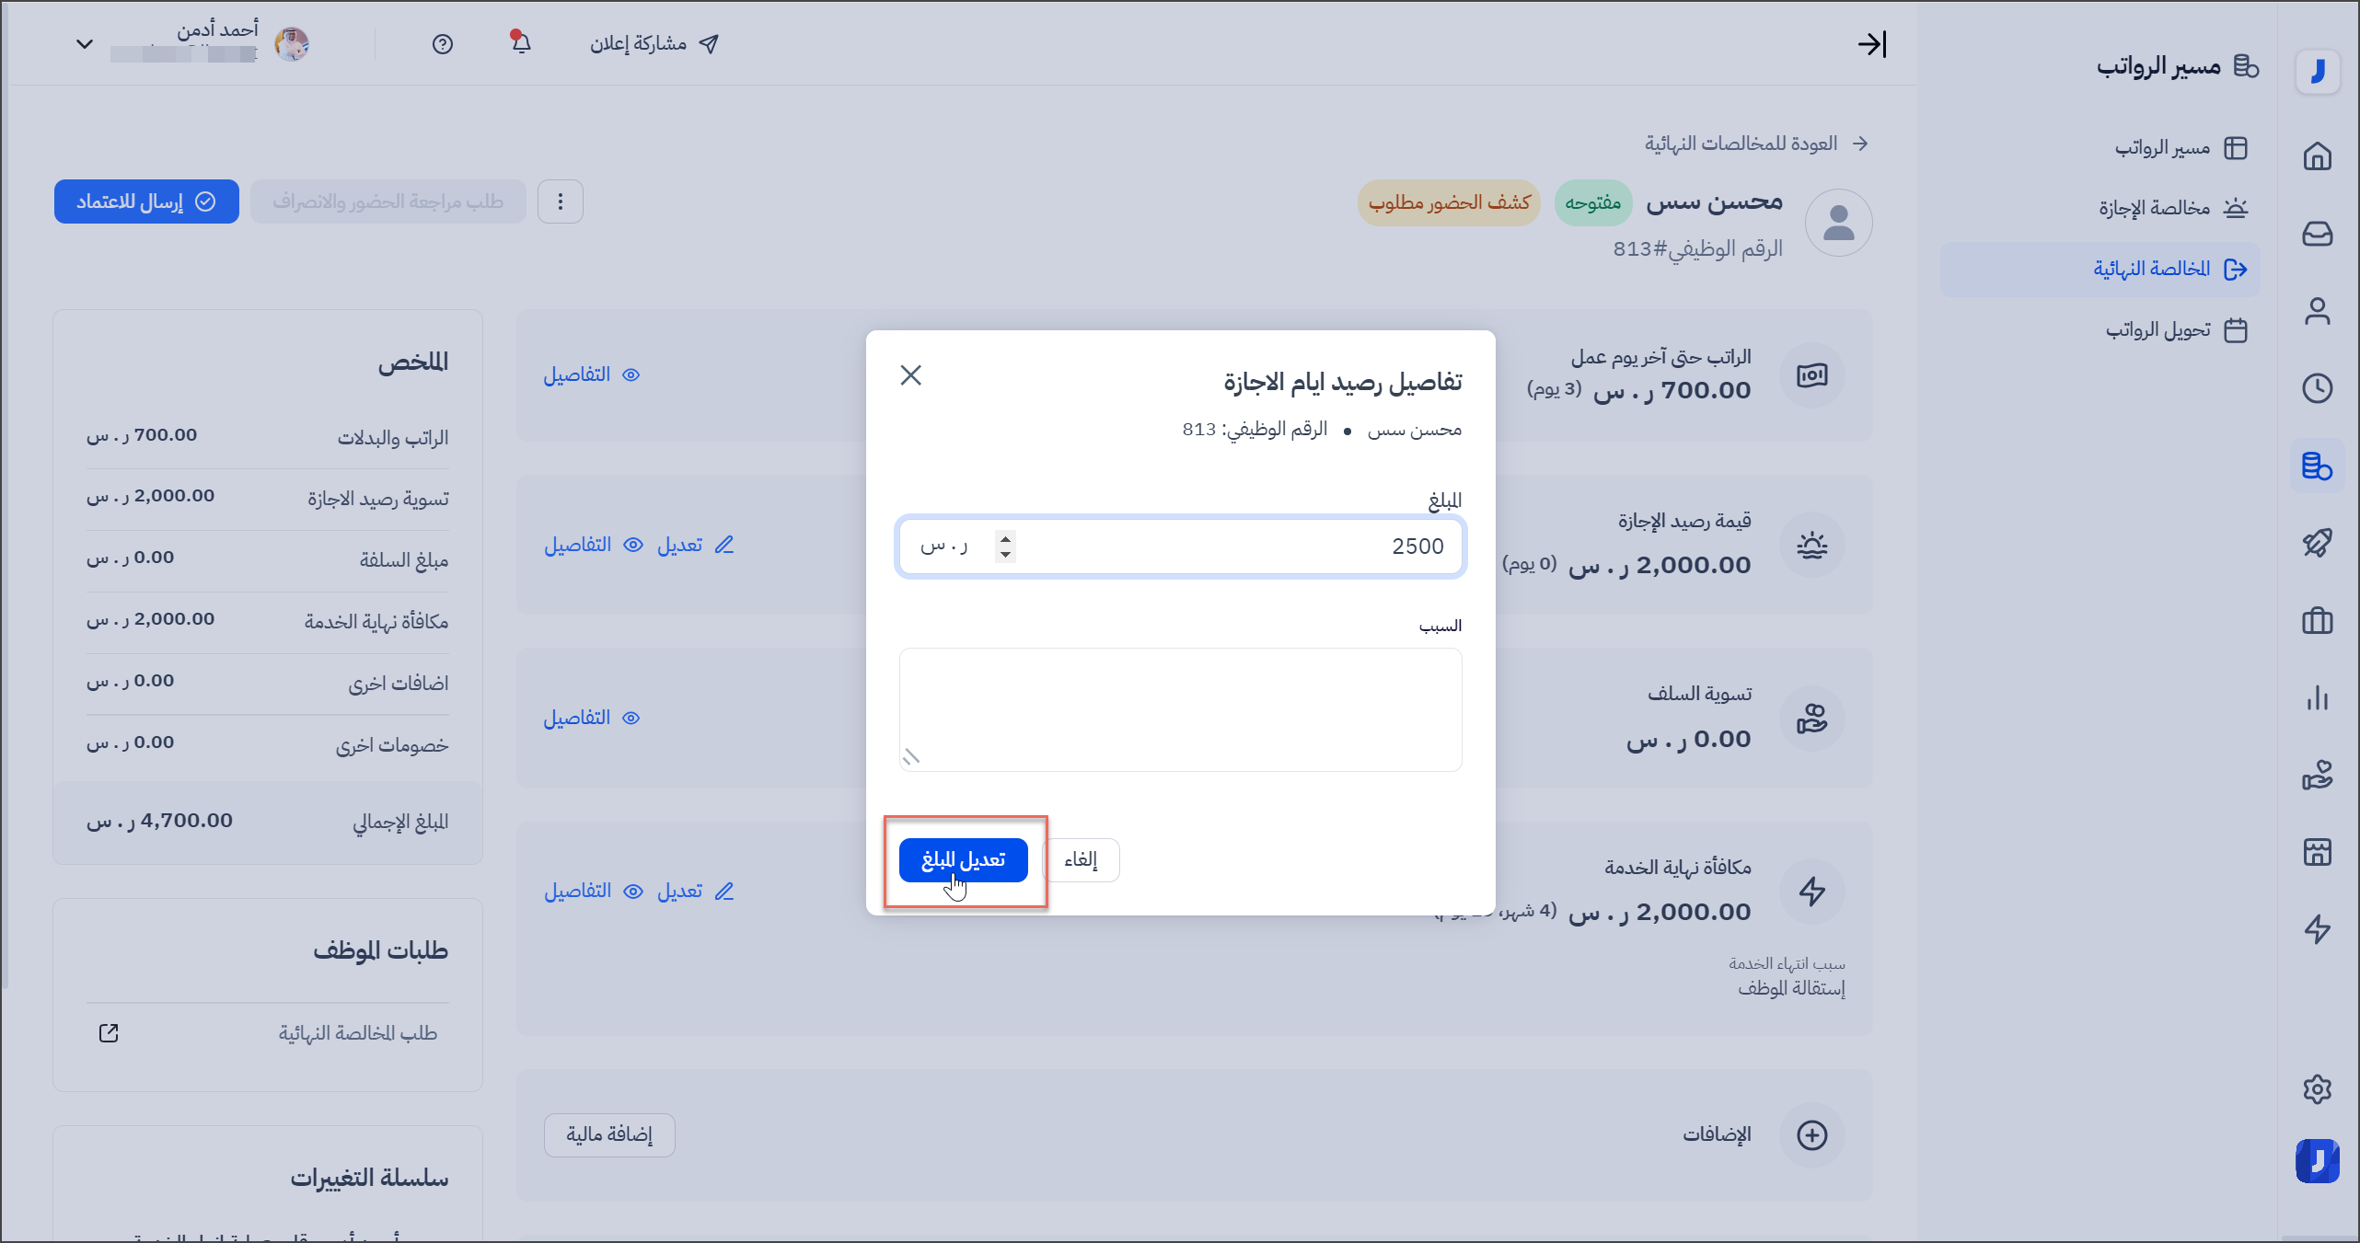This screenshot has height=1243, width=2360.
Task: Click the إرسال للاعتماد button
Action: [x=146, y=201]
